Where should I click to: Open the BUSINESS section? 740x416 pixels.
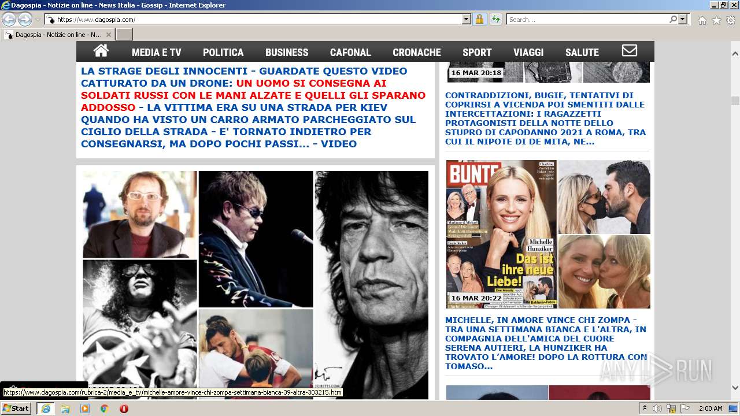coord(287,53)
